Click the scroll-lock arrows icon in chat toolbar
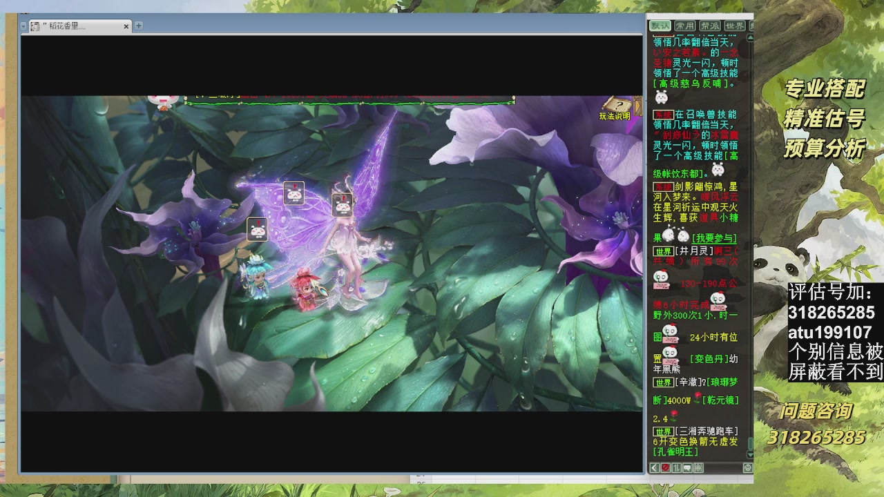884x497 pixels. click(676, 468)
